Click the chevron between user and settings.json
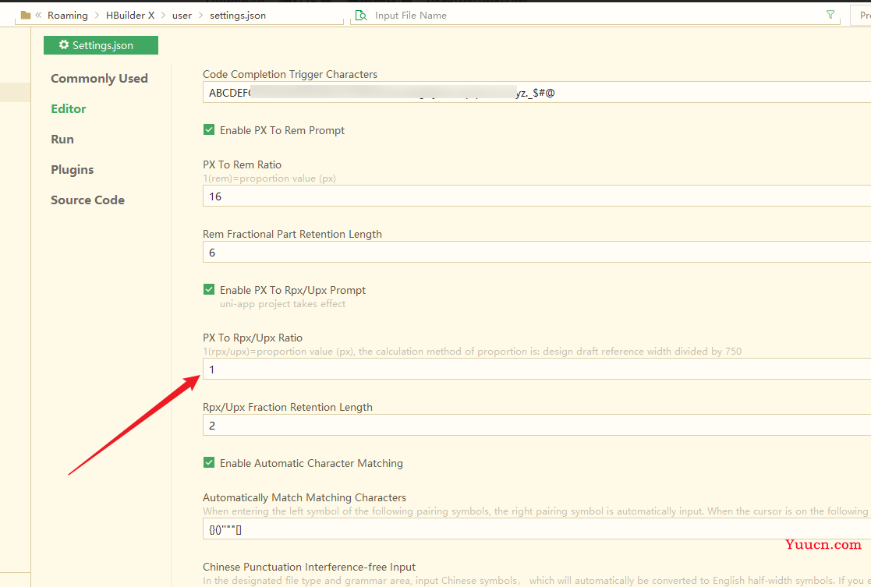Screen dimensions: 871x587 point(200,16)
